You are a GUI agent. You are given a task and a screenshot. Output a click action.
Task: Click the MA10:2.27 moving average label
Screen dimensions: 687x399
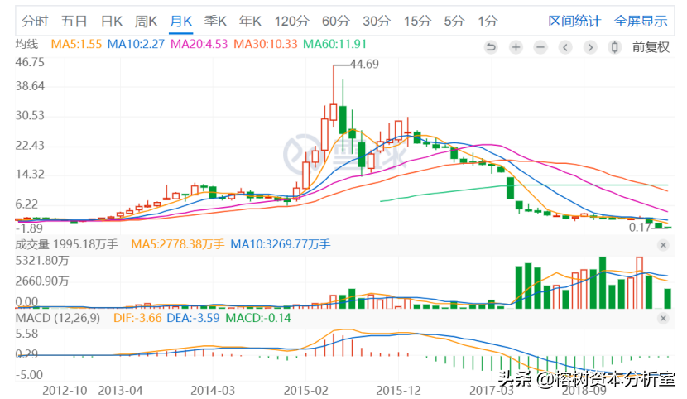[136, 44]
